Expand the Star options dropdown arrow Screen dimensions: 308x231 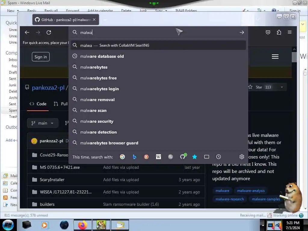[282, 87]
